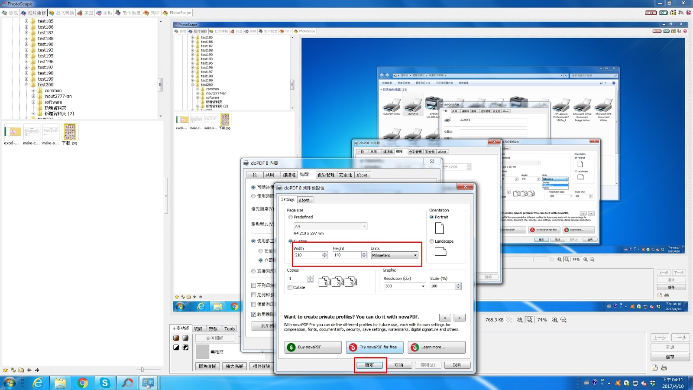Image resolution: width=693 pixels, height=390 pixels.
Task: Choose the Portrait orientation radio button
Action: [x=432, y=217]
